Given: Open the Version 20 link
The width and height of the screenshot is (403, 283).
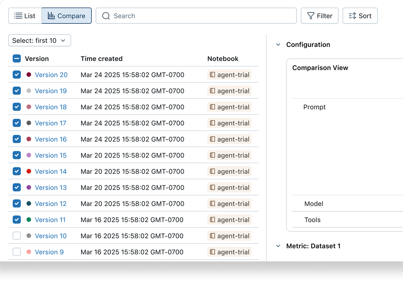Looking at the screenshot, I should pos(51,75).
